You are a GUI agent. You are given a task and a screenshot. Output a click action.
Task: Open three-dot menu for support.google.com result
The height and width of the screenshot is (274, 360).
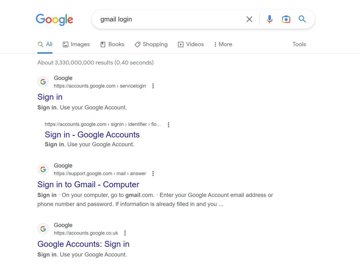(x=153, y=173)
